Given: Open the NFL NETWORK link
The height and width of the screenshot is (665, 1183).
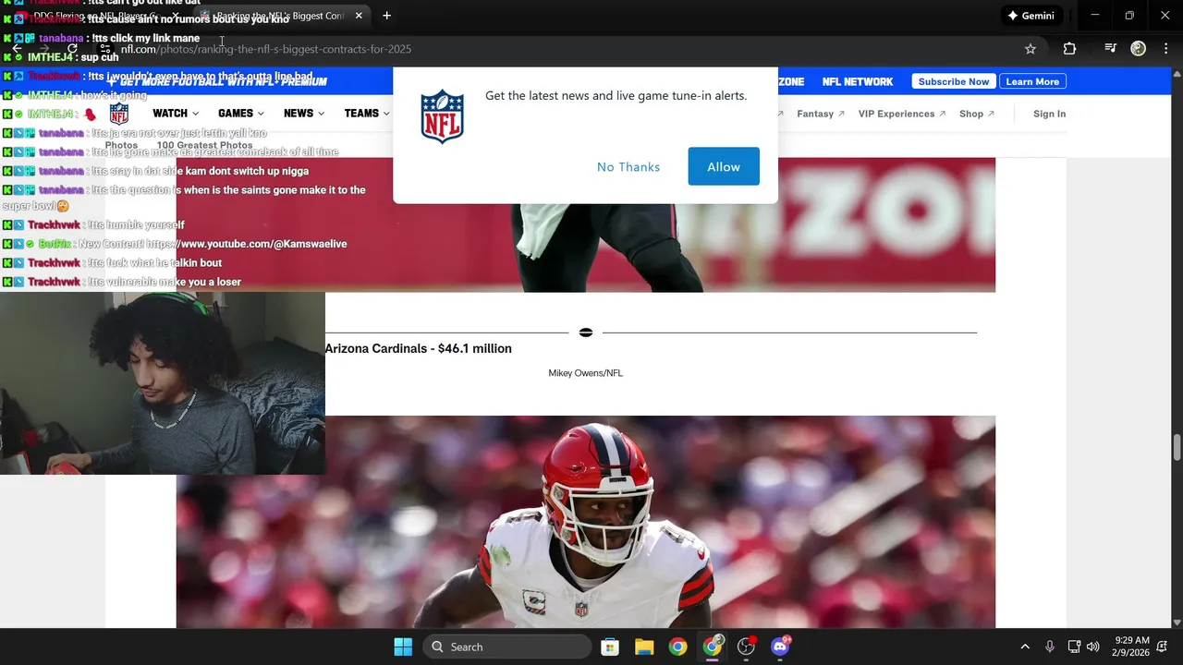Looking at the screenshot, I should tap(858, 81).
